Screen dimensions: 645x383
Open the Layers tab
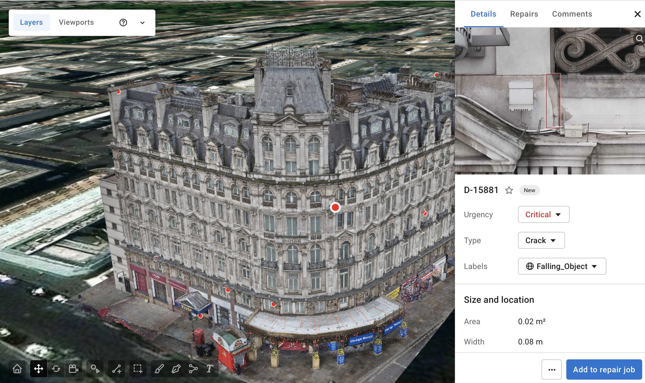coord(32,22)
